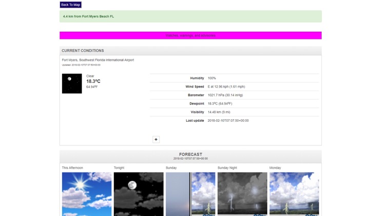The image size is (385, 216).
Task: Click the Last update timestamp value
Action: (228, 120)
